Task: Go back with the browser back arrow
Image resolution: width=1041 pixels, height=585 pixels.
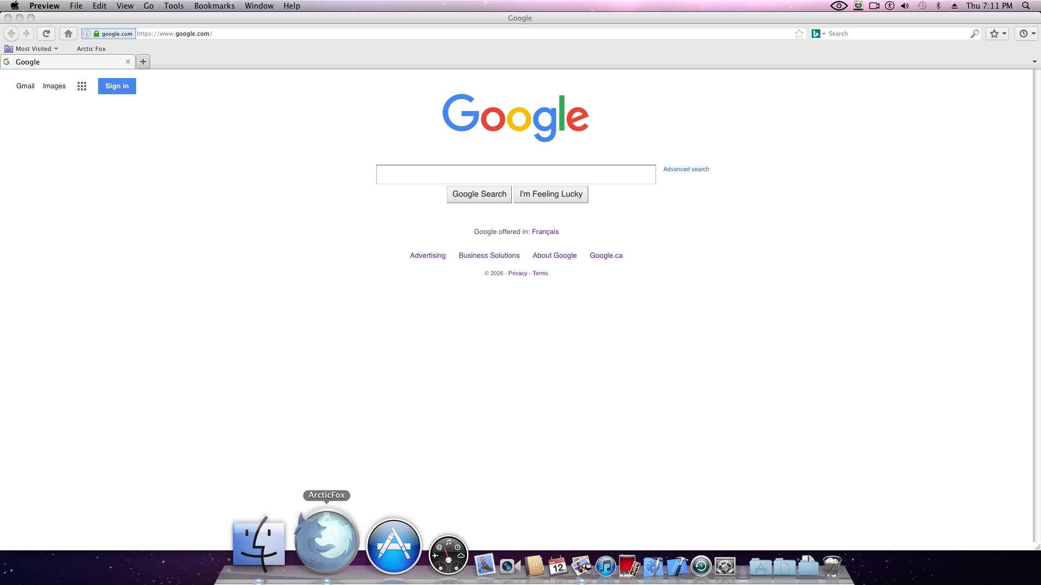Action: pos(11,34)
